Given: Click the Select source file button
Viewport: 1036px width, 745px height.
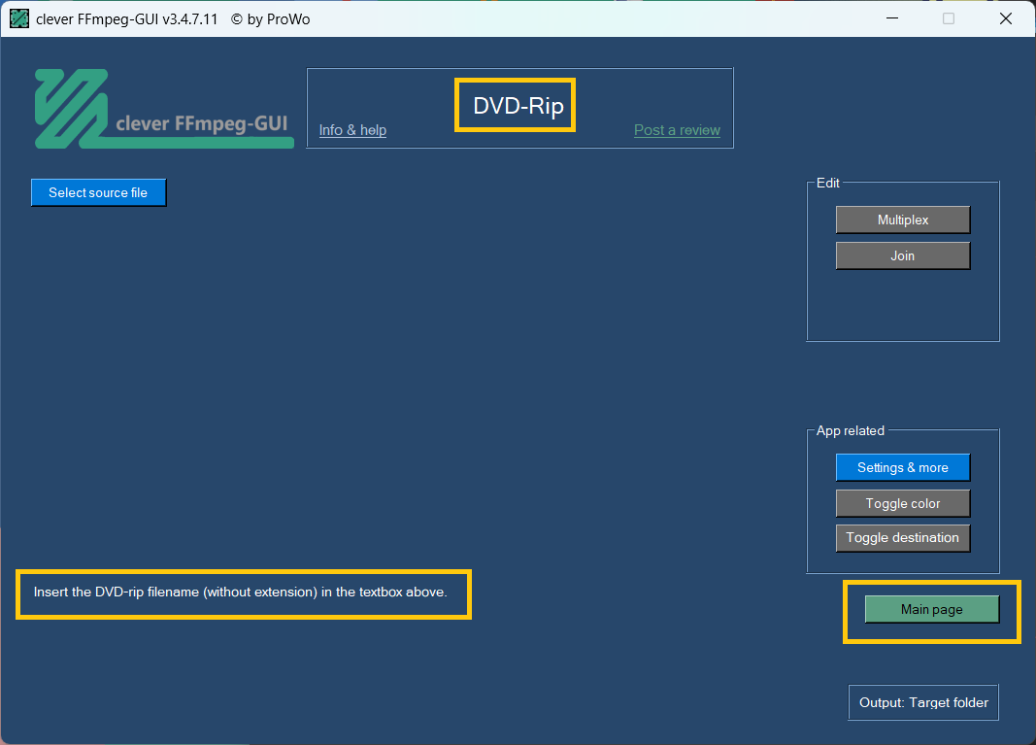Looking at the screenshot, I should click(98, 192).
